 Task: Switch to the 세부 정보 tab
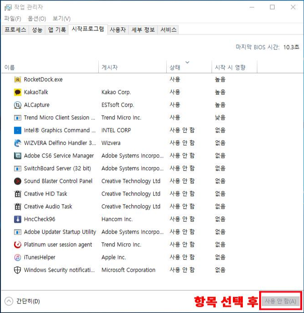coord(143,30)
